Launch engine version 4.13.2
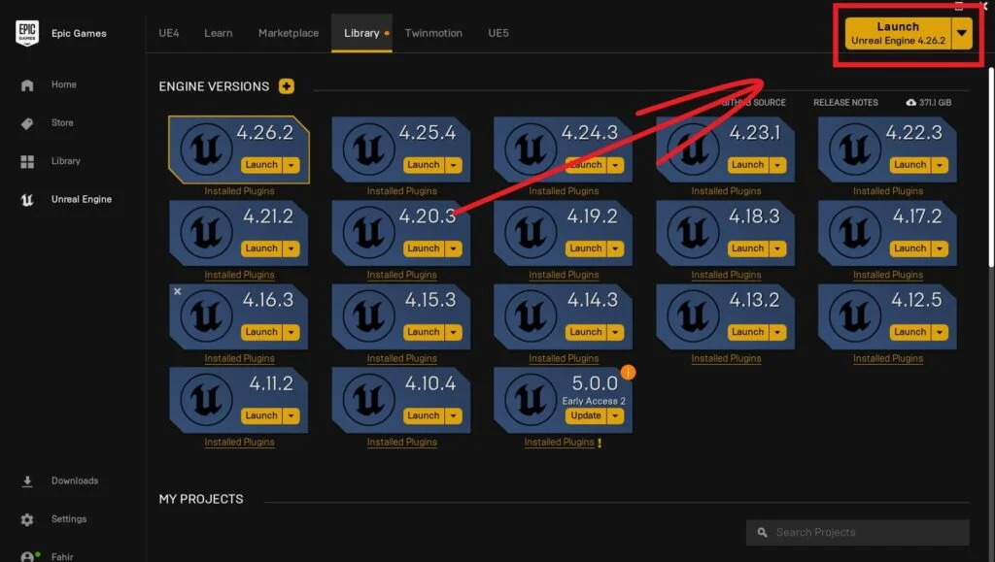This screenshot has width=995, height=562. click(747, 332)
